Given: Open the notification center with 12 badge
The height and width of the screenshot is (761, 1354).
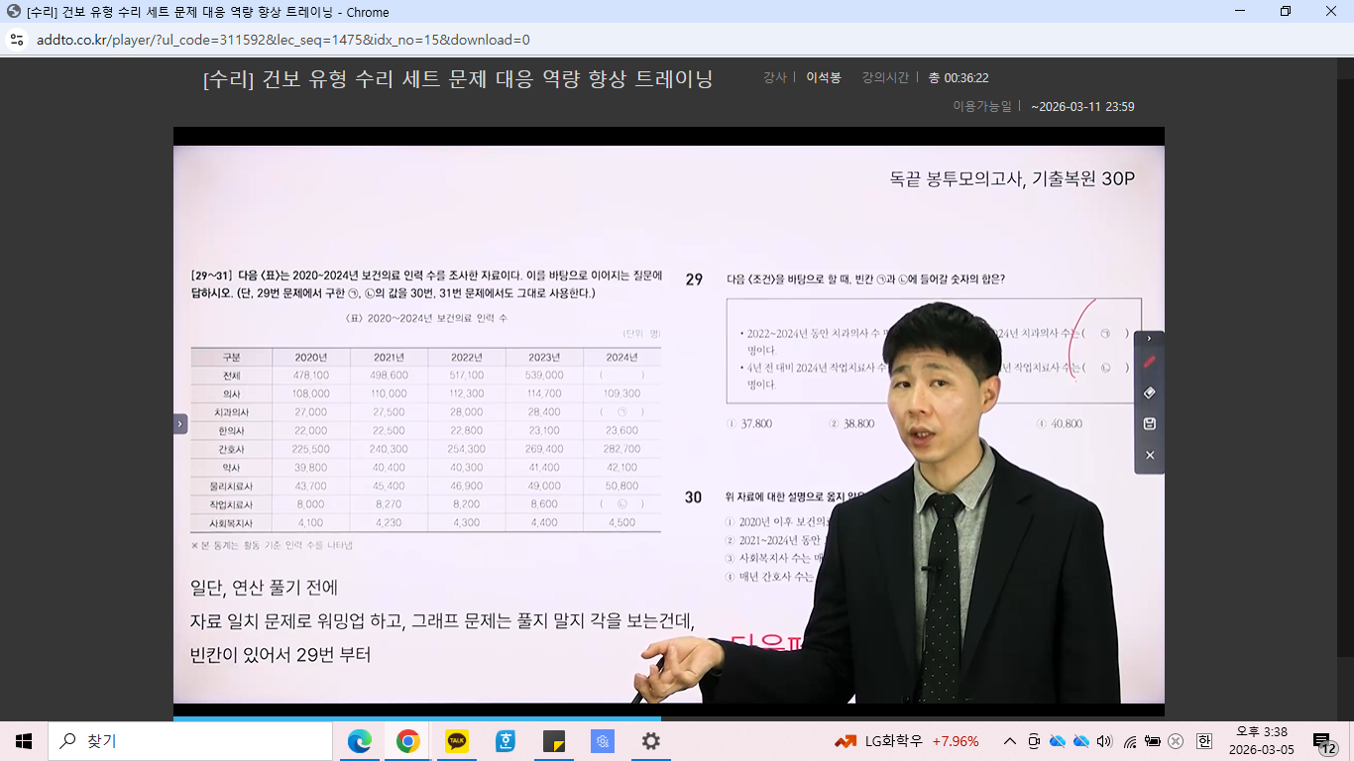Looking at the screenshot, I should pos(1323,741).
